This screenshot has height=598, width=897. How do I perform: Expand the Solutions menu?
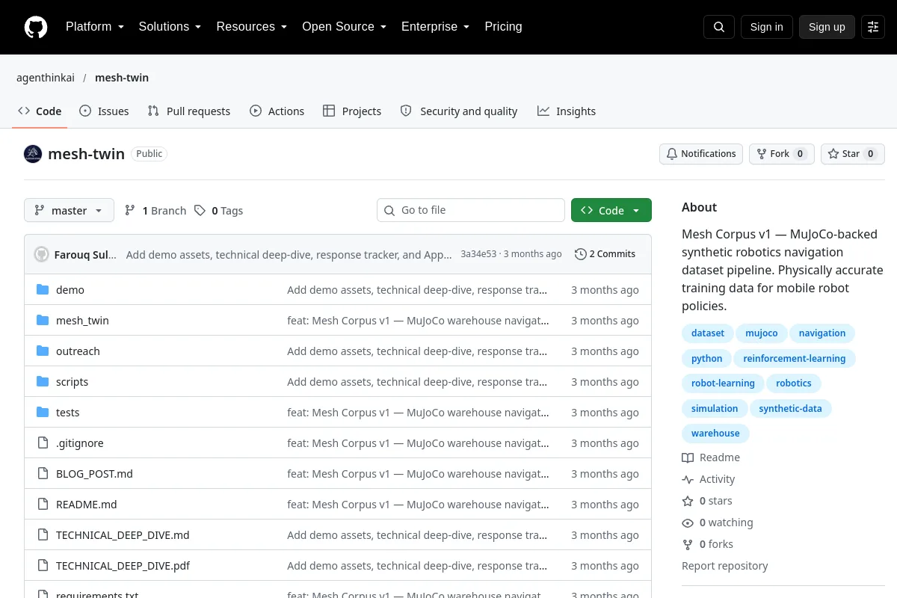click(x=170, y=27)
